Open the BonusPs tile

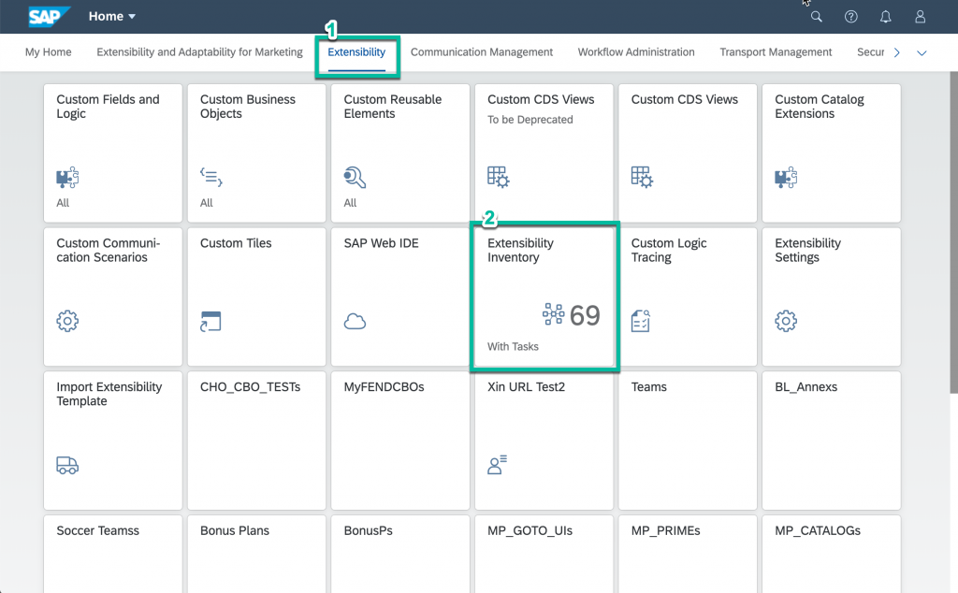point(400,554)
